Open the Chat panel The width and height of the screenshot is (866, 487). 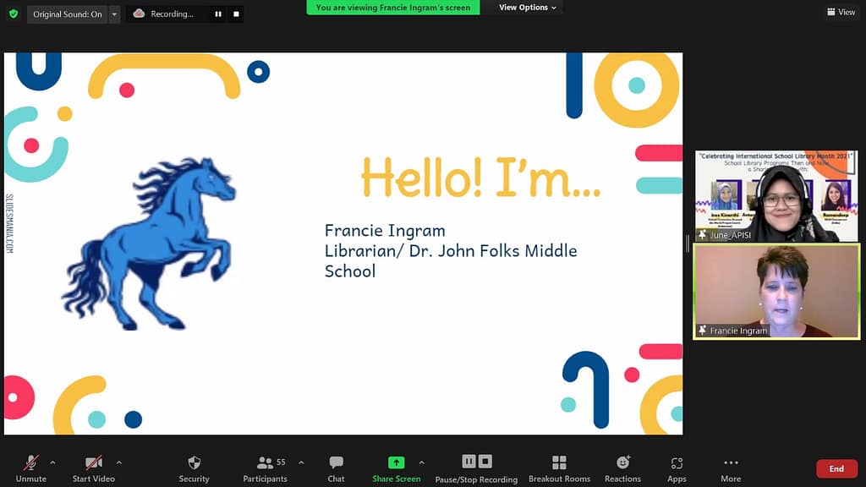(336, 468)
